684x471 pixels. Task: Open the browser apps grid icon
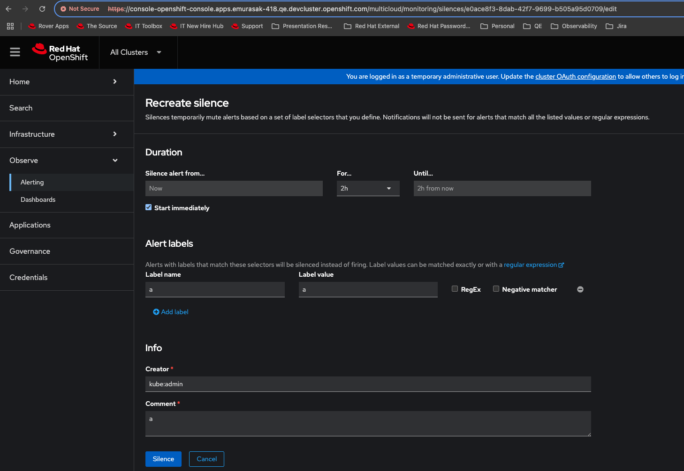10,26
